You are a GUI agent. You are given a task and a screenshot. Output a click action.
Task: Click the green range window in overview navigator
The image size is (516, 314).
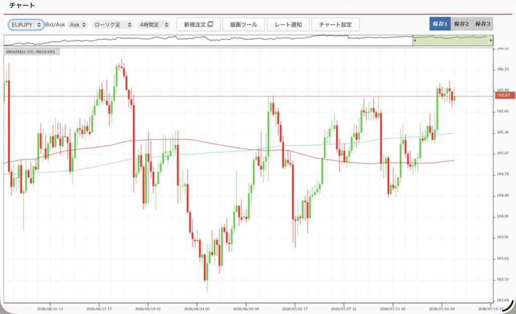click(453, 40)
